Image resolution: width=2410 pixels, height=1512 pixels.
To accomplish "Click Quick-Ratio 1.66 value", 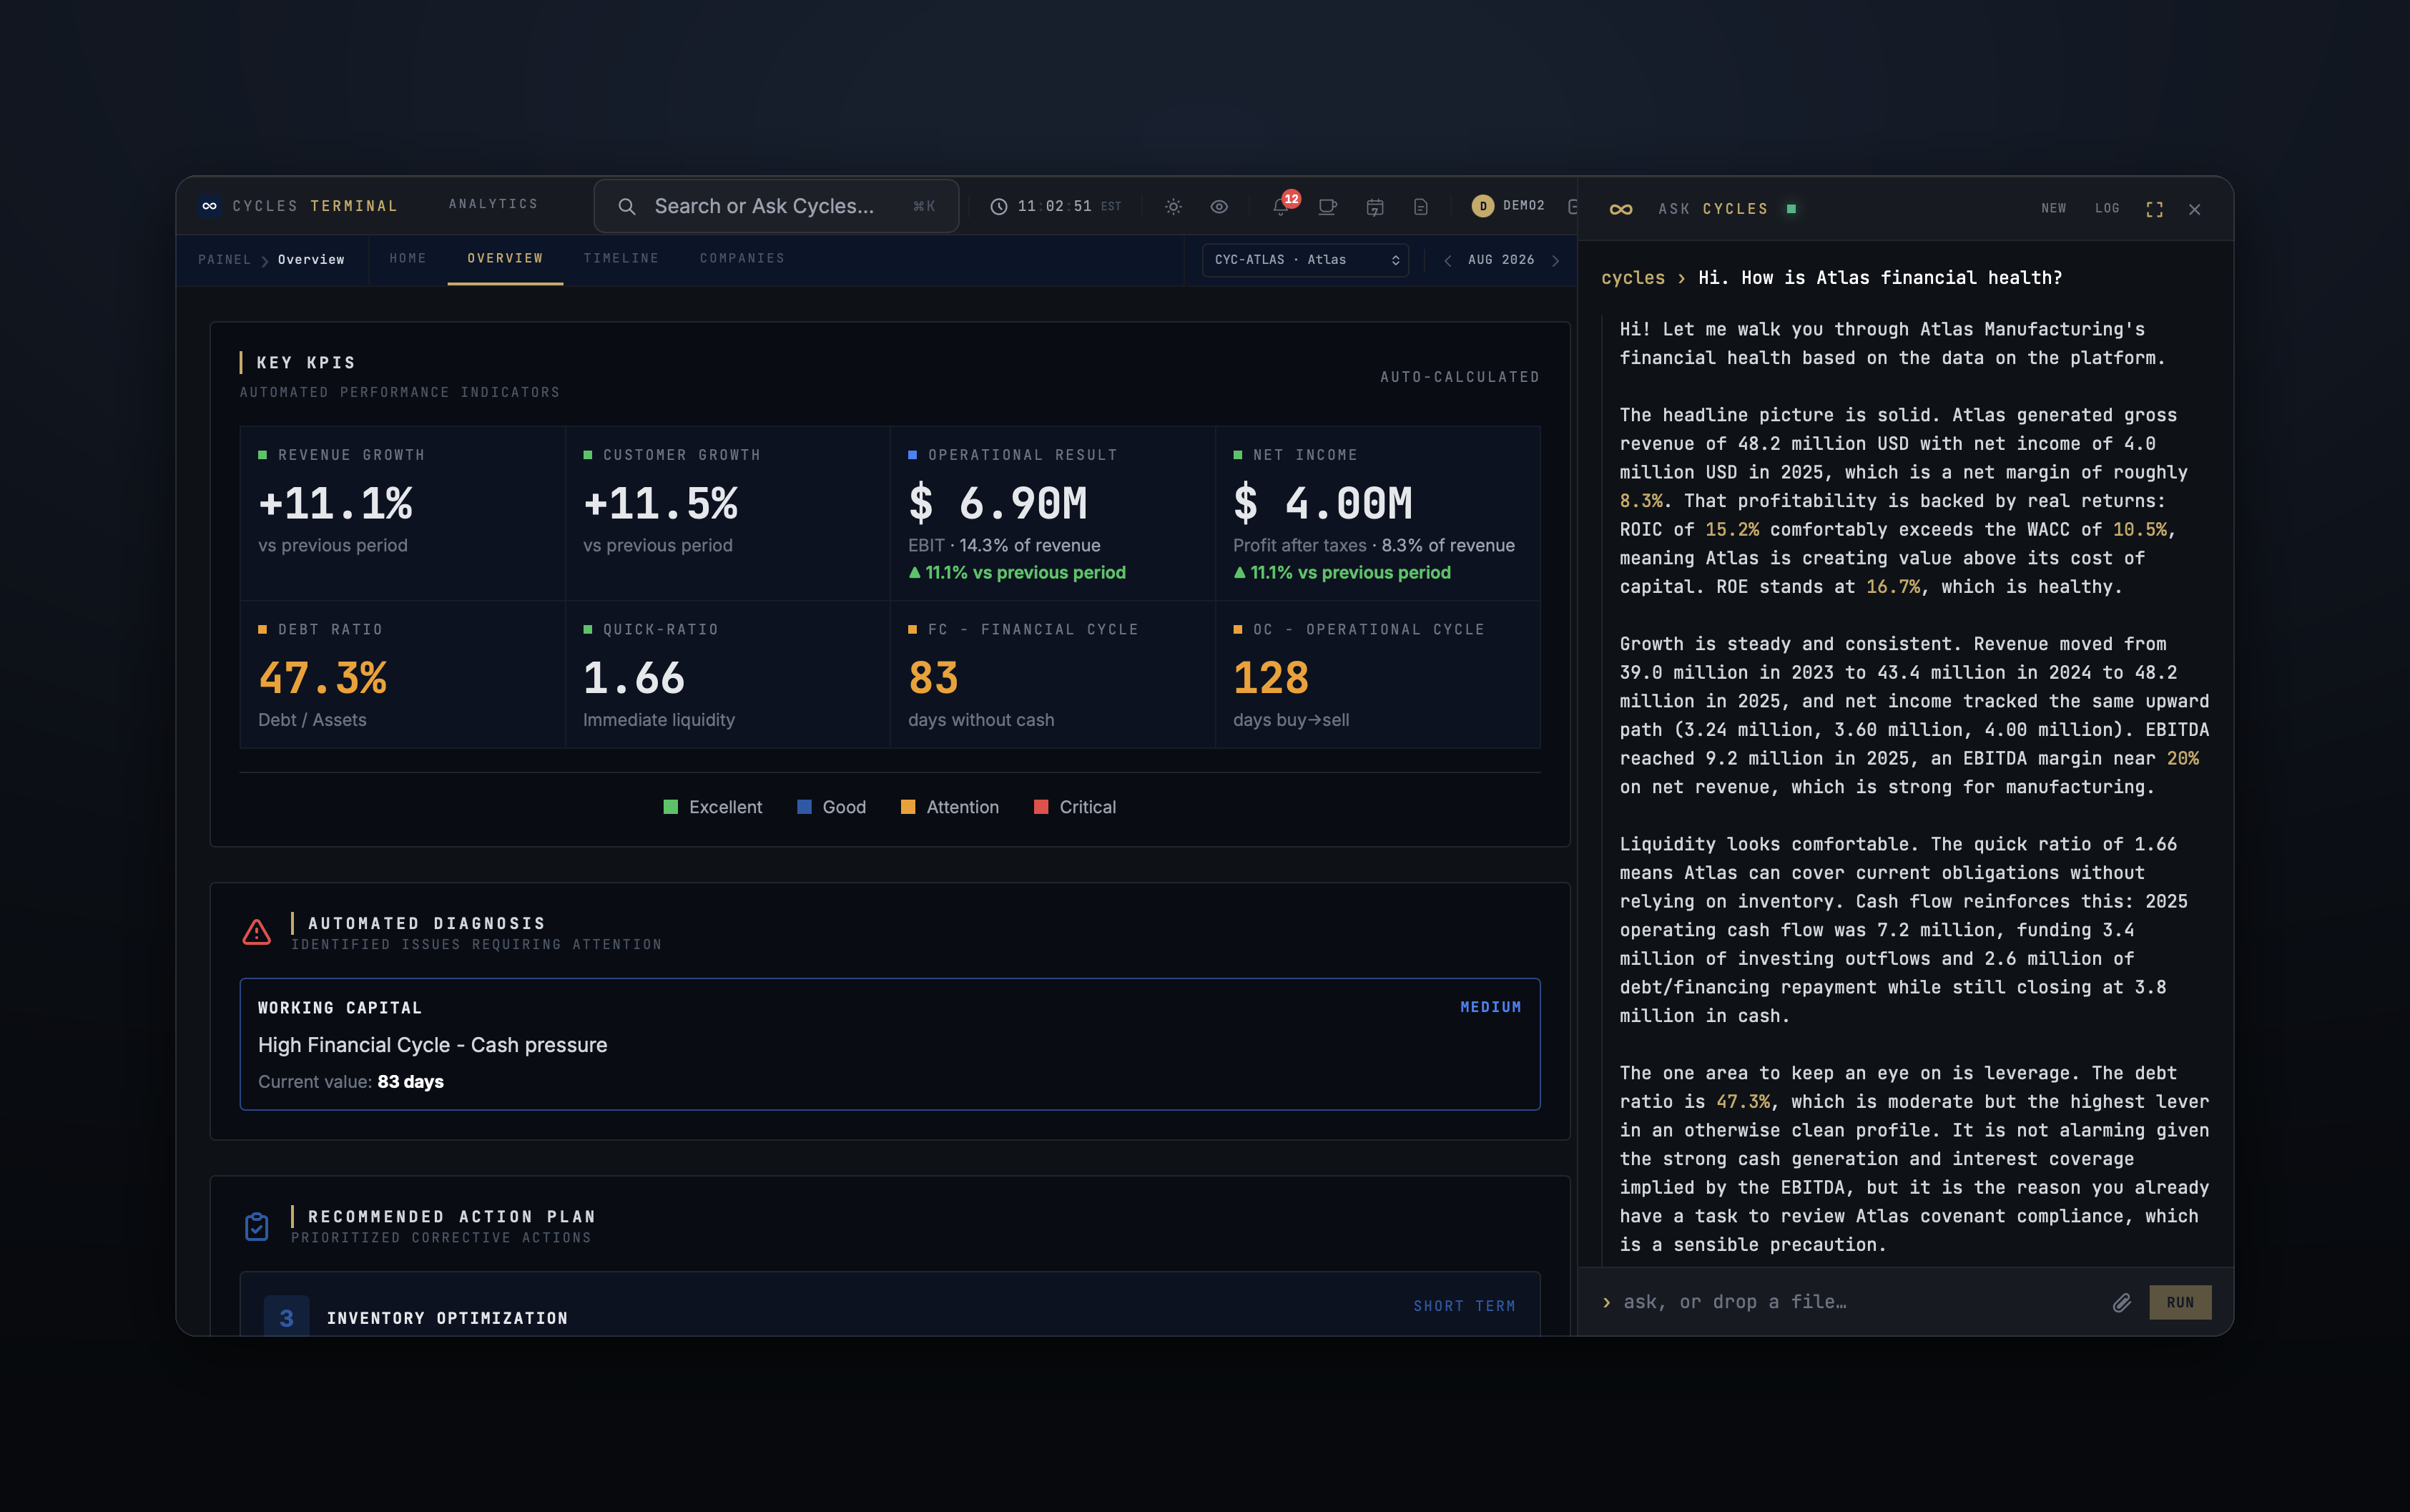I will pyautogui.click(x=634, y=678).
